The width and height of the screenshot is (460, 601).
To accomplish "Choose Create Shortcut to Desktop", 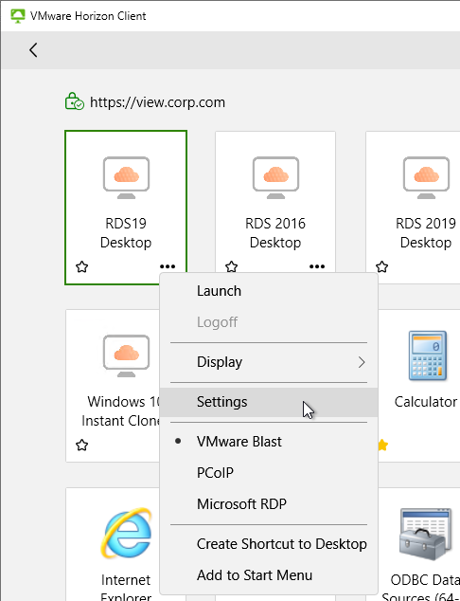I will point(269,544).
